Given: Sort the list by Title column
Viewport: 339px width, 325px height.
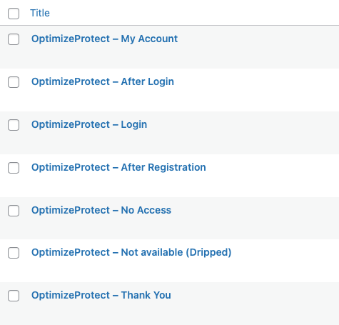Looking at the screenshot, I should (40, 13).
